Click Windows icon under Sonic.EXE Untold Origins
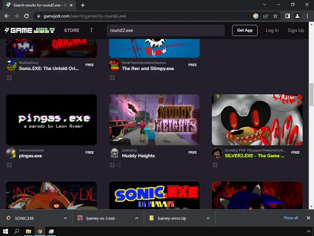This screenshot has height=236, width=314. click(9, 78)
